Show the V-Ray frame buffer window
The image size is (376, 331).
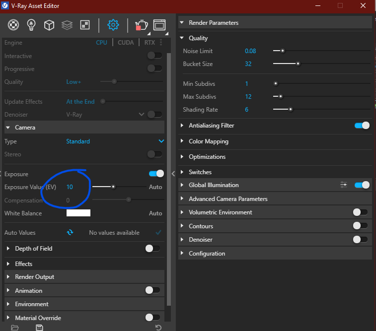click(x=159, y=25)
